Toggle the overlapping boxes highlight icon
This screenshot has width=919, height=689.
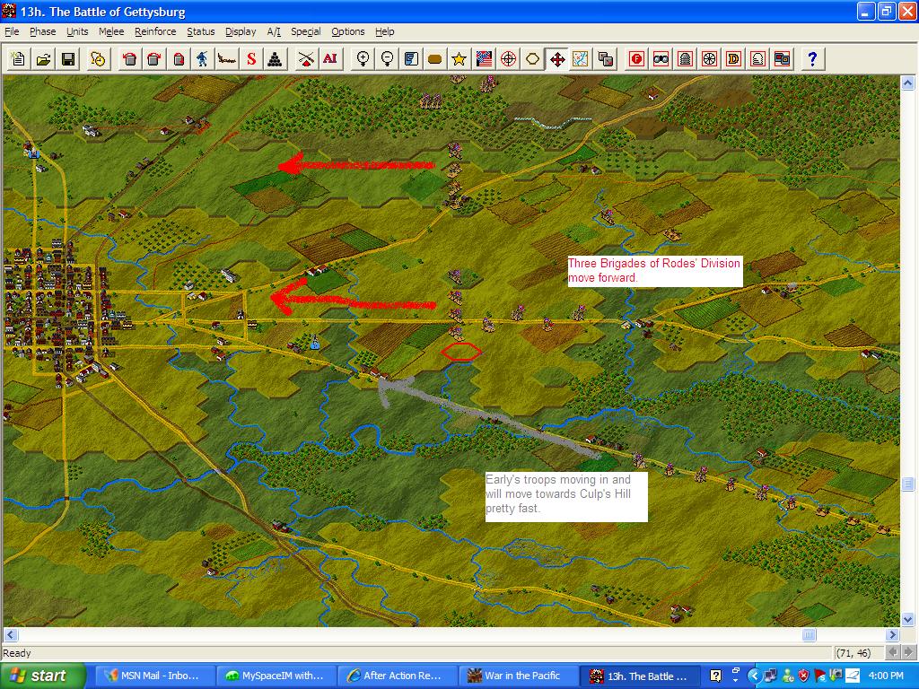[782, 58]
